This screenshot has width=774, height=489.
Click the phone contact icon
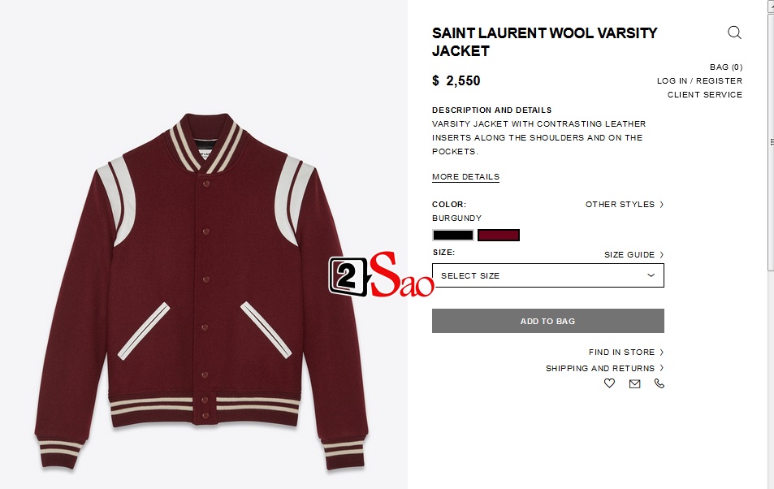[659, 383]
